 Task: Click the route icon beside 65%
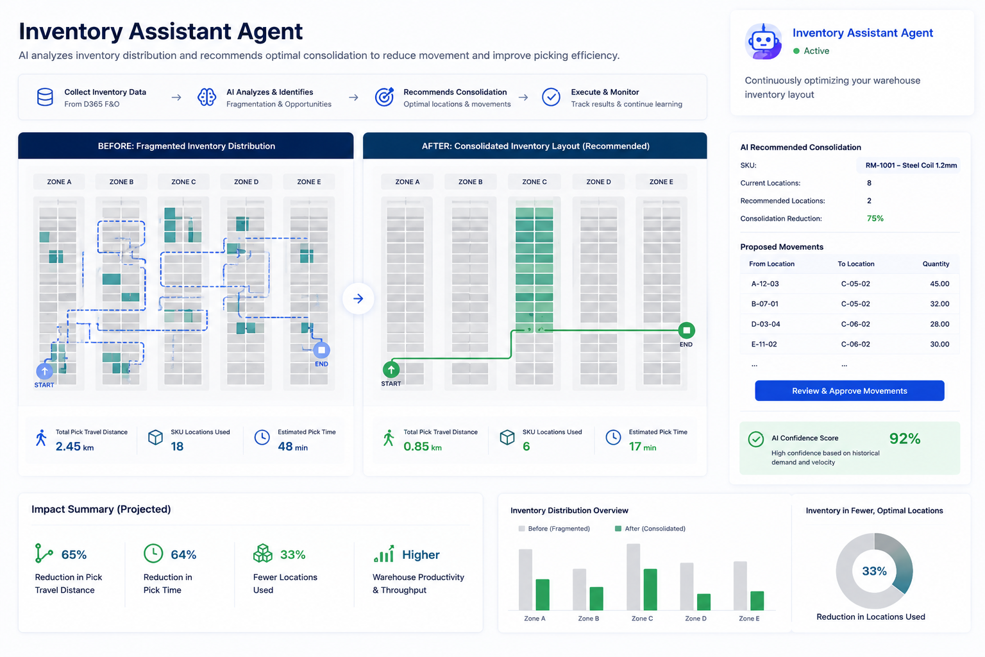(x=44, y=554)
